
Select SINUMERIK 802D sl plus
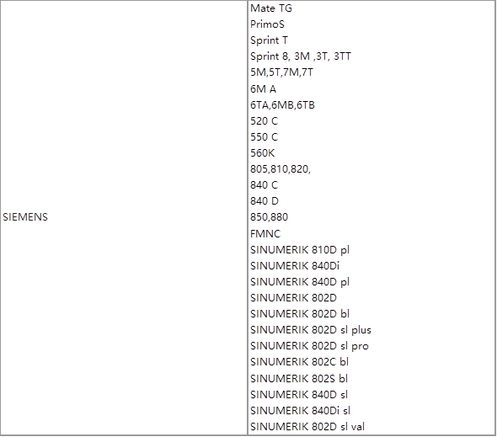click(311, 330)
